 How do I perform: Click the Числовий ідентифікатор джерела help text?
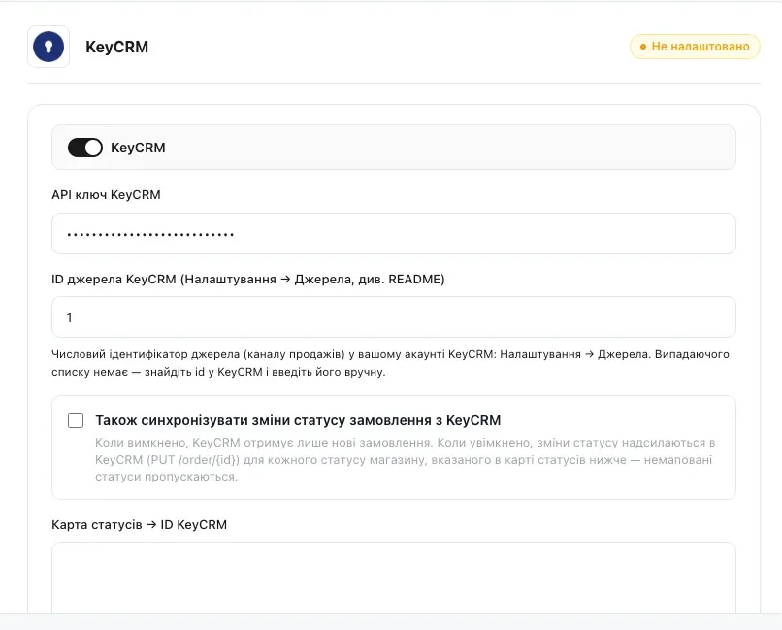click(390, 363)
